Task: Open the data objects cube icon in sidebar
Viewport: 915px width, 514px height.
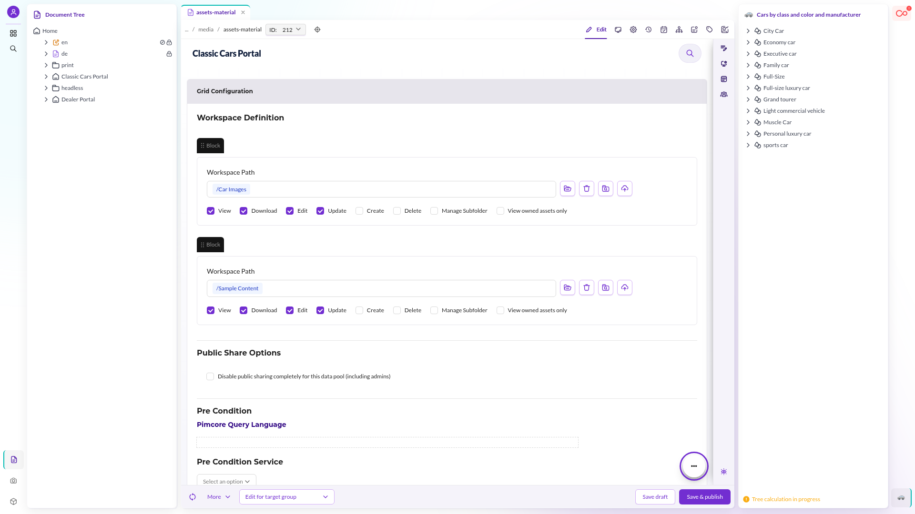Action: tap(13, 502)
